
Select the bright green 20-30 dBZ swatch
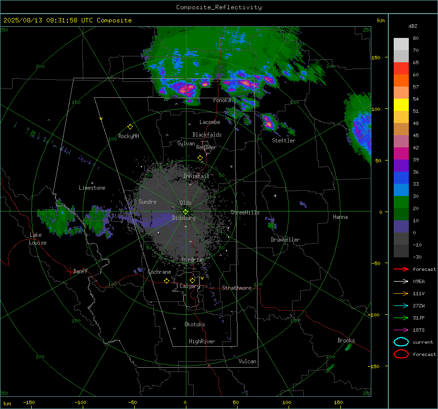(401, 202)
